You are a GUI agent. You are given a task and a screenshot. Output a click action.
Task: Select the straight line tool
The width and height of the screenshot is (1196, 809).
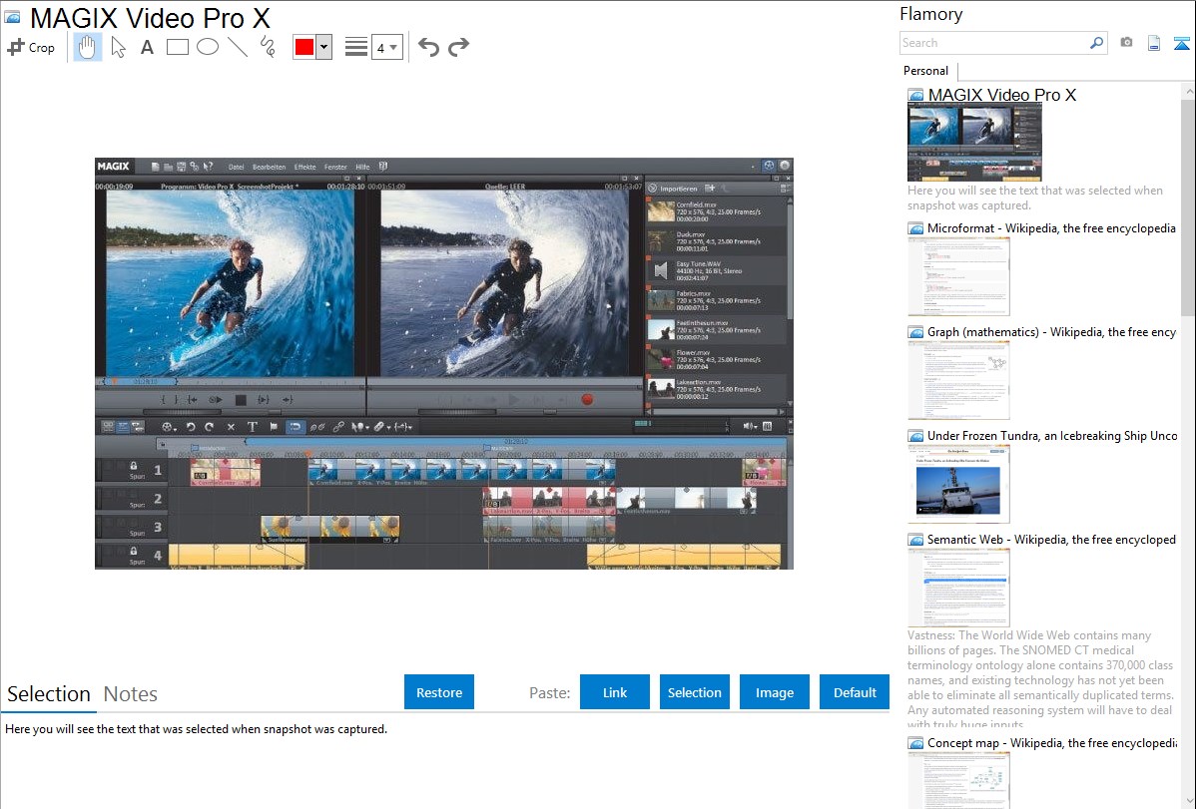238,47
